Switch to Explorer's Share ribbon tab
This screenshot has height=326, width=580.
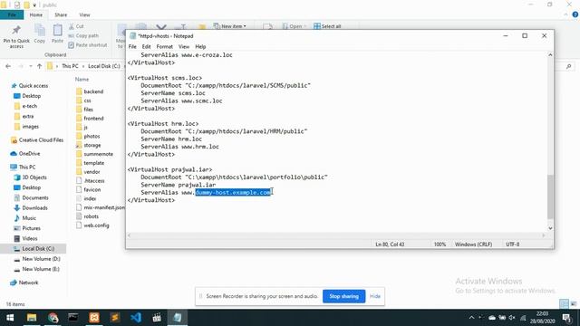click(61, 14)
